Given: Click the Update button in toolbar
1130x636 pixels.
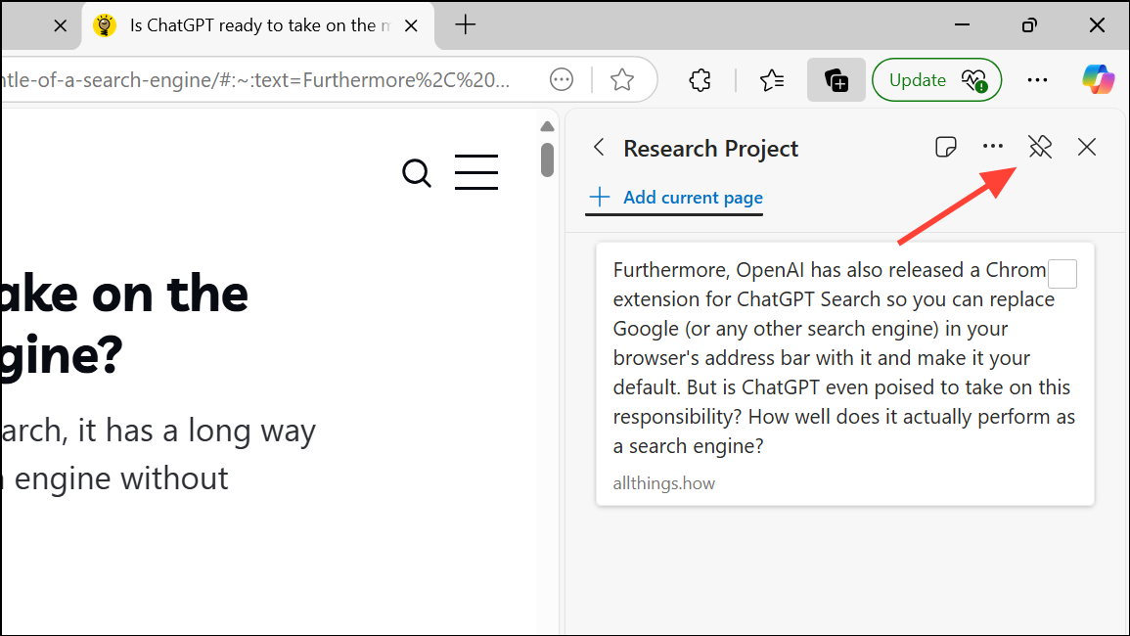Looking at the screenshot, I should pos(937,80).
